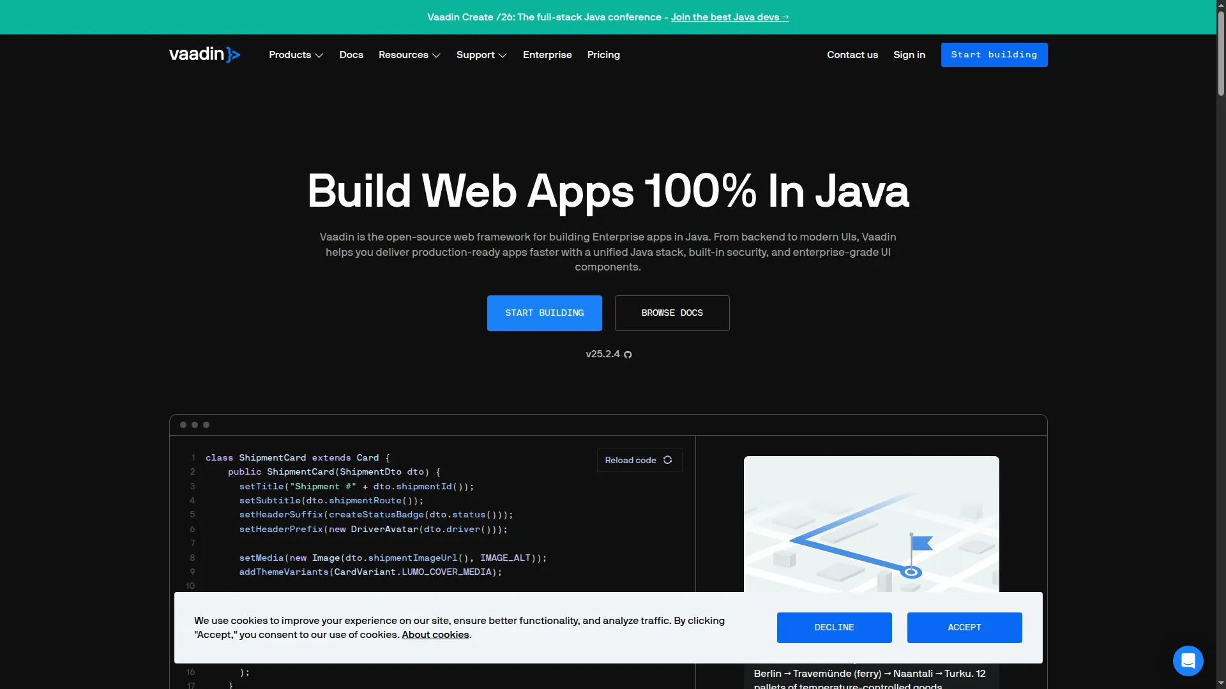Viewport: 1226px width, 689px height.
Task: Expand the Support dropdown menu
Action: 481,55
